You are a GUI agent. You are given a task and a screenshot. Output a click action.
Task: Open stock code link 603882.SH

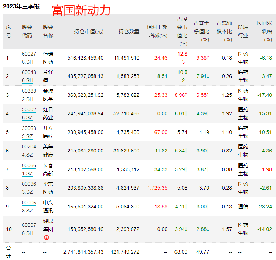click(29, 95)
